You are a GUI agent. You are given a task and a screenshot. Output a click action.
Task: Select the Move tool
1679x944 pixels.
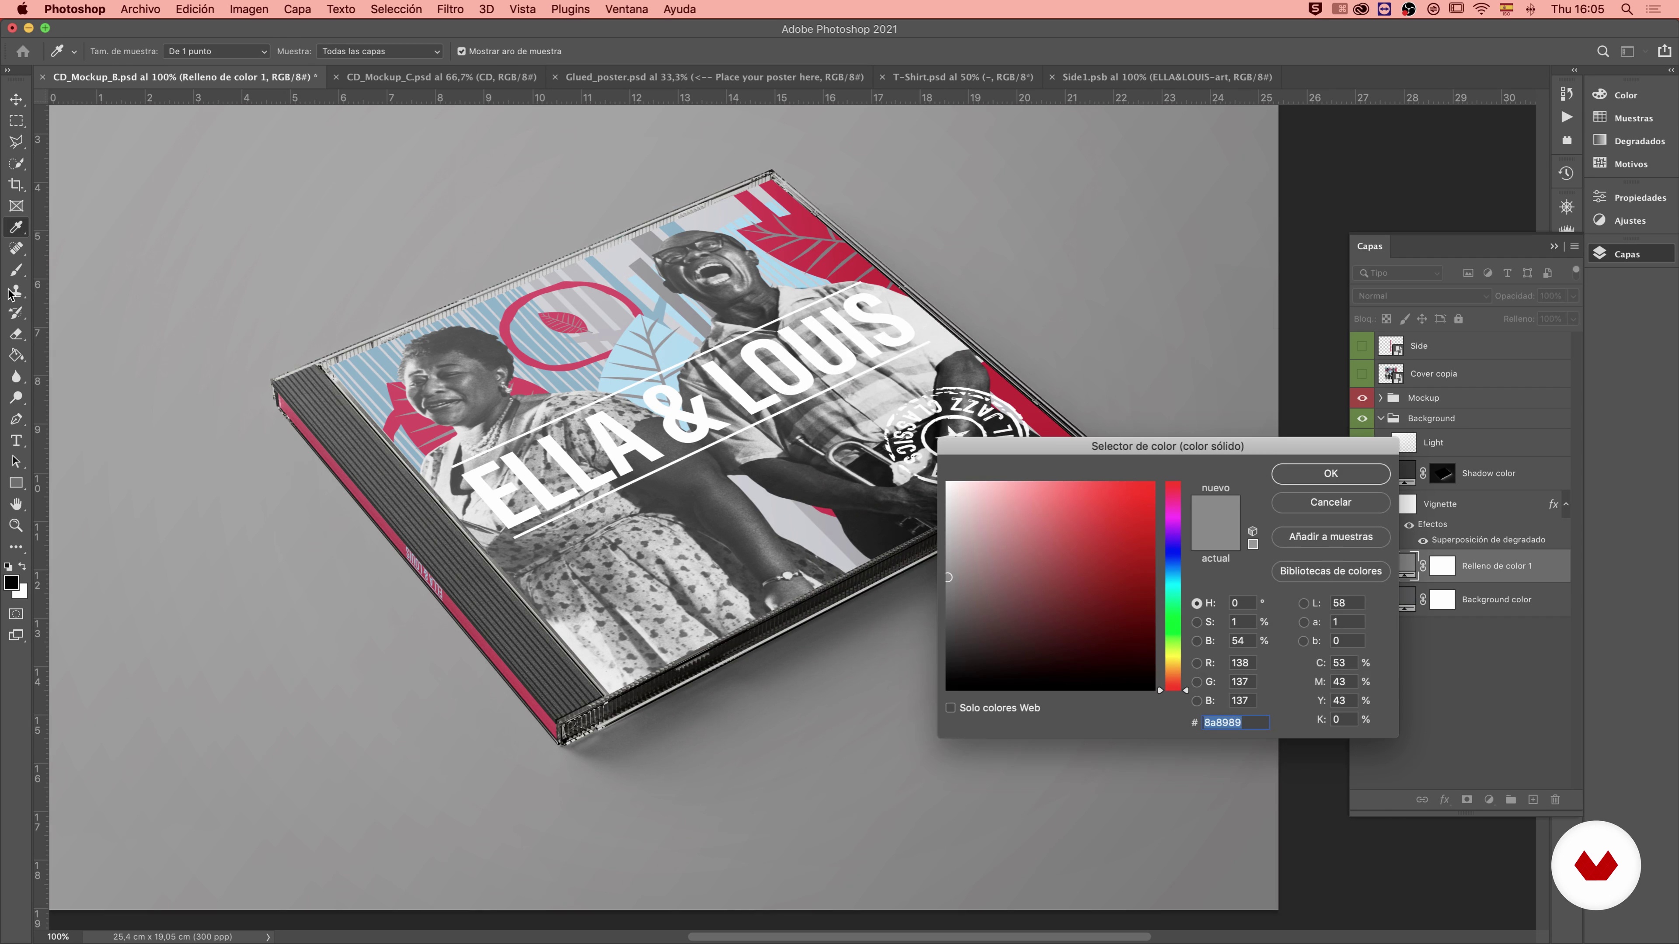[x=16, y=100]
